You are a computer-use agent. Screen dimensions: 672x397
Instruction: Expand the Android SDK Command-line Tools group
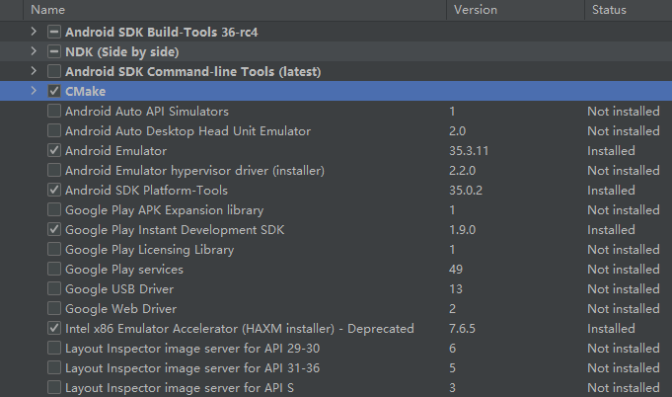[34, 71]
